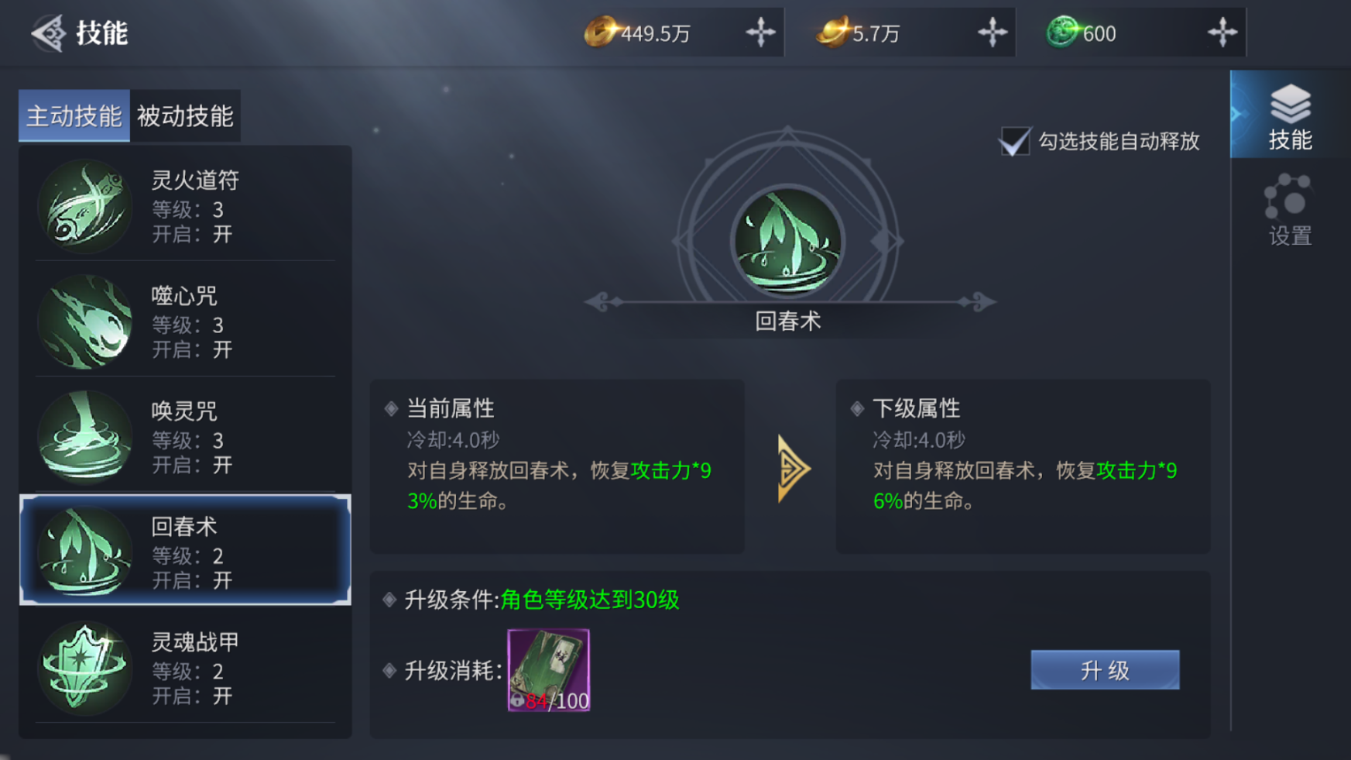Select the 唤灵咒 skill icon

coord(84,437)
